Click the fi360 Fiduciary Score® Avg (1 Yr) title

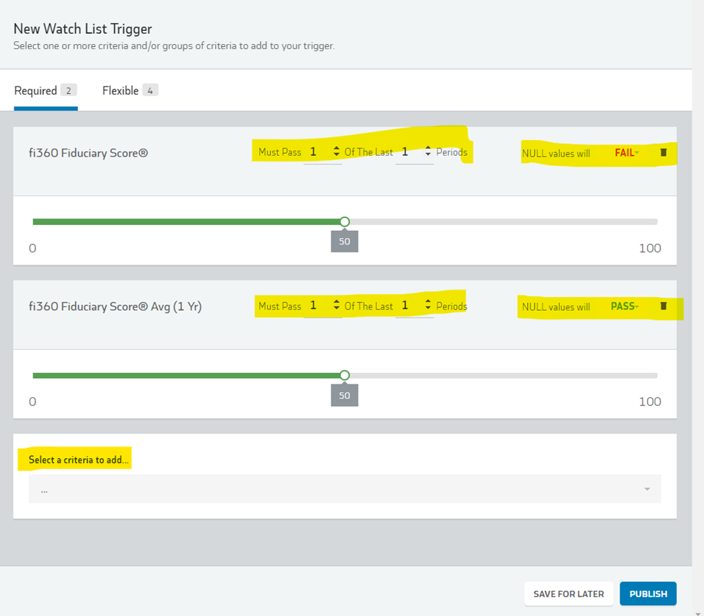coord(116,307)
